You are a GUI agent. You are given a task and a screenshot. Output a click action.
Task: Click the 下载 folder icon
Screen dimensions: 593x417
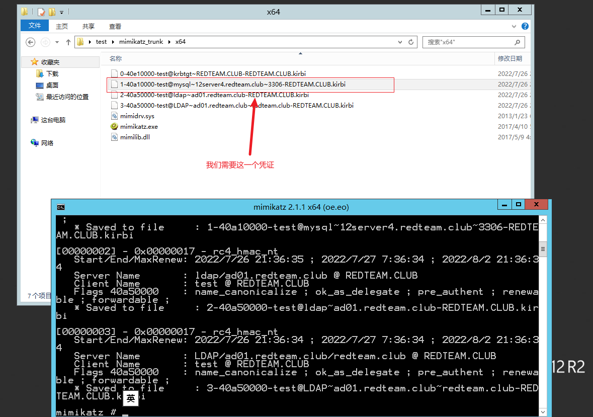click(x=40, y=73)
